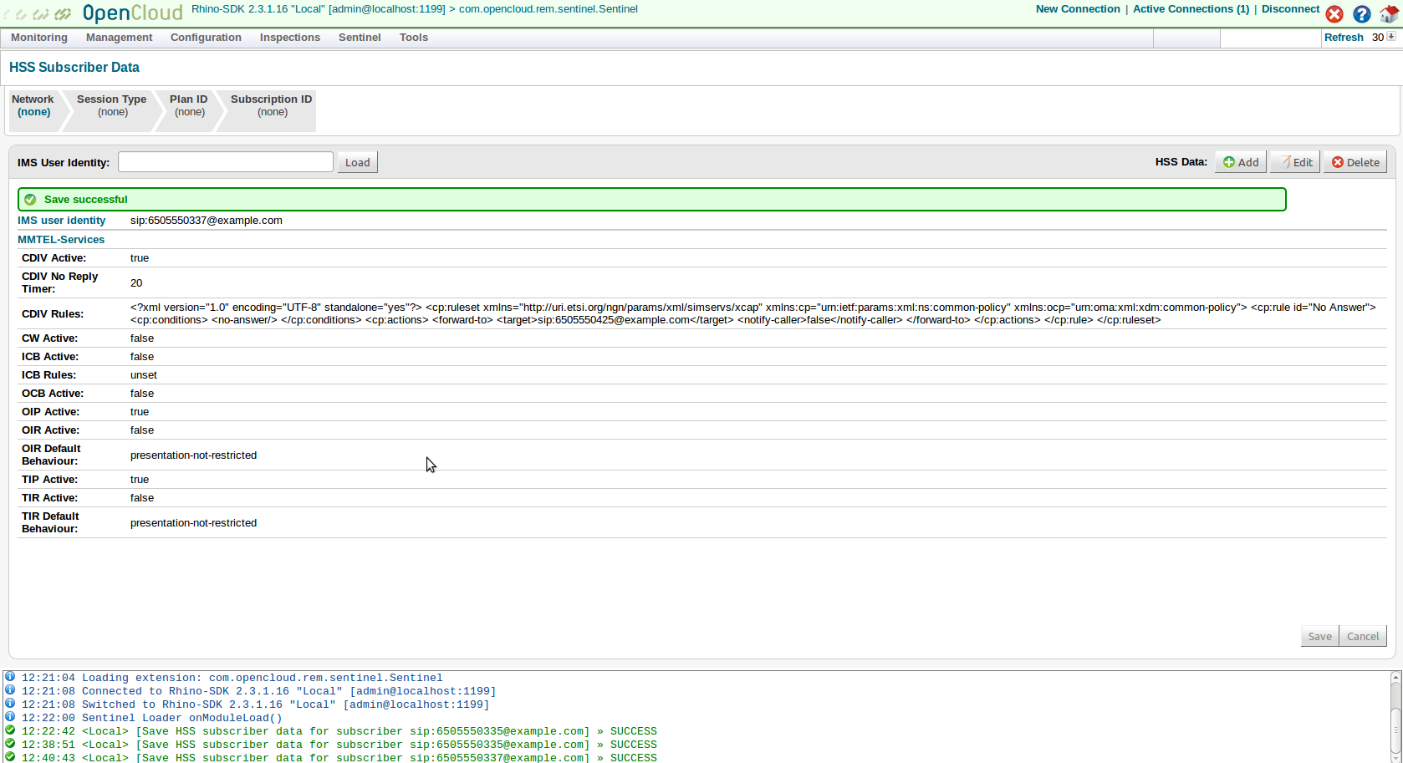Open the Sentinel menu

(360, 38)
